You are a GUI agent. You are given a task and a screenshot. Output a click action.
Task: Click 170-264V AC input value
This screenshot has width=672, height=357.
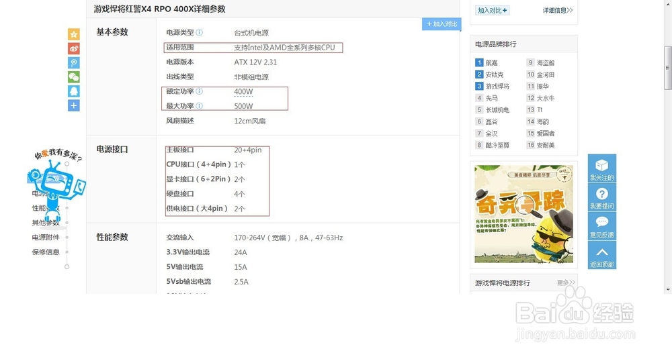tap(288, 238)
